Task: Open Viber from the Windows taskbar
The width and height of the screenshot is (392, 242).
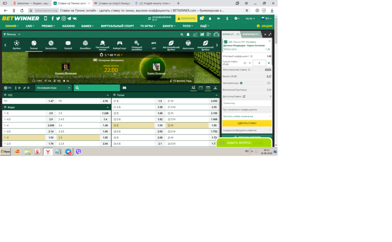Action: [x=78, y=152]
